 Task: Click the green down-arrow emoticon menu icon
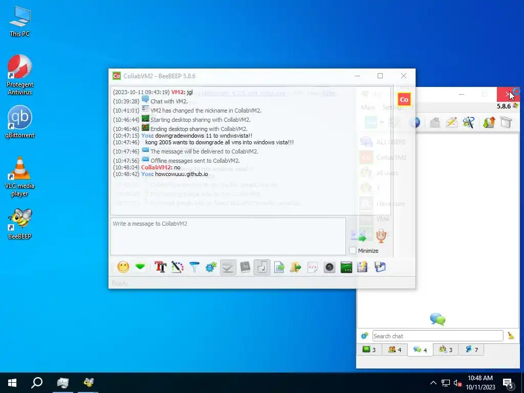pyautogui.click(x=140, y=267)
